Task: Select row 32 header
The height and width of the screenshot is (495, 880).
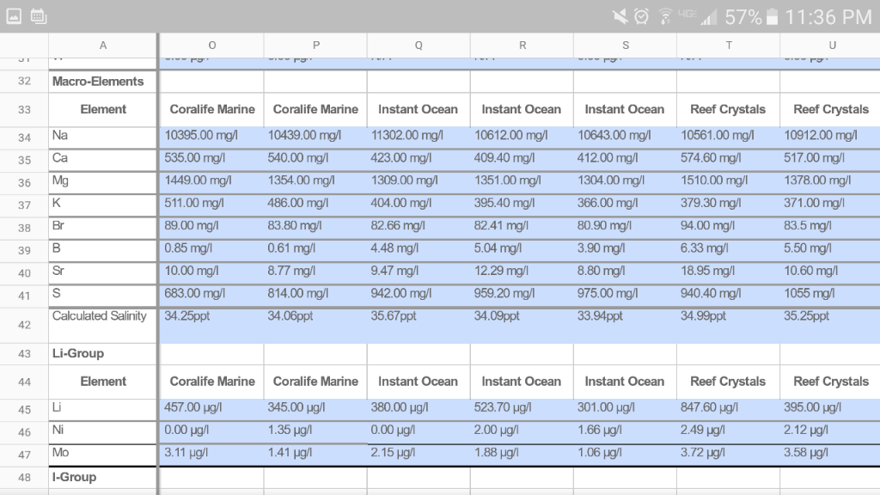Action: point(24,82)
